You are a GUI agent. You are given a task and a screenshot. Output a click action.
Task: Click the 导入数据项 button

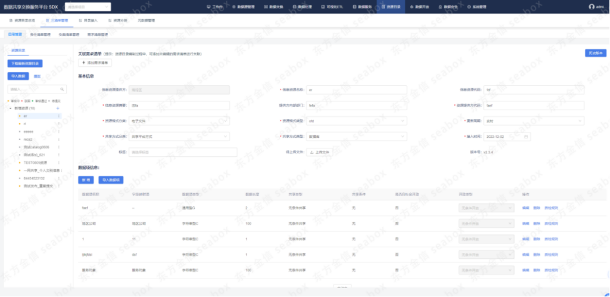(111, 180)
